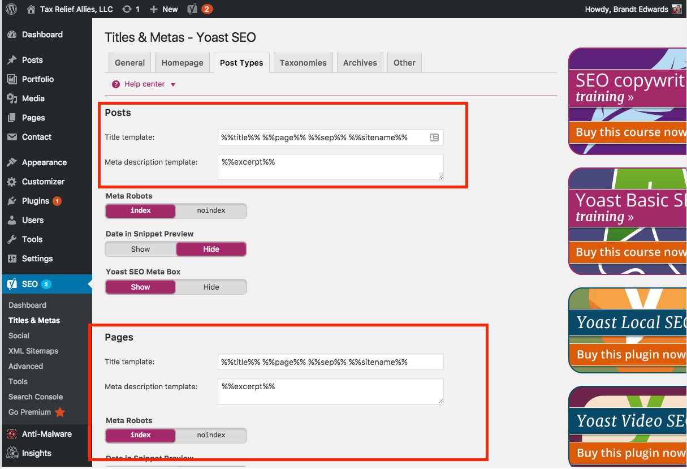Click the Pages Meta description template textarea
This screenshot has width=687, height=469.
[x=331, y=391]
